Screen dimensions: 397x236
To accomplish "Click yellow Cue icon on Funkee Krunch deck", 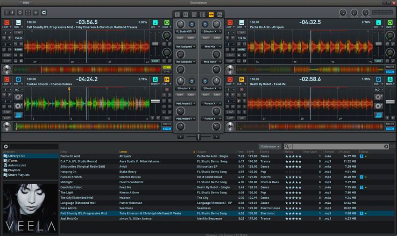I will pyautogui.click(x=167, y=79).
